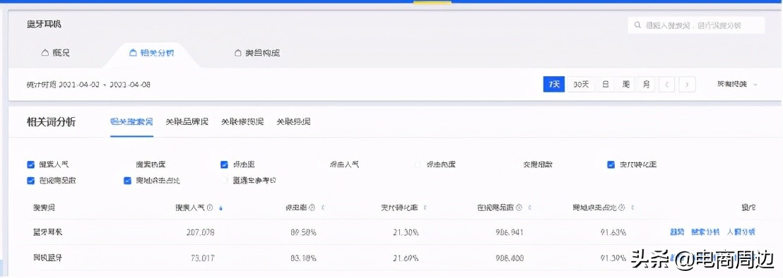Click the info icon next to 点击率 header
The image size is (783, 278).
tap(312, 207)
